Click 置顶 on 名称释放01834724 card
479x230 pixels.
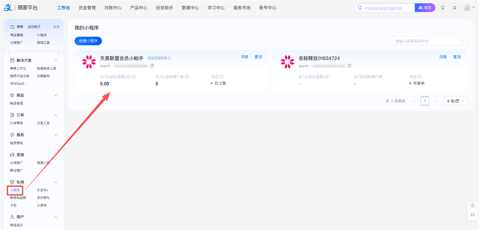(457, 57)
